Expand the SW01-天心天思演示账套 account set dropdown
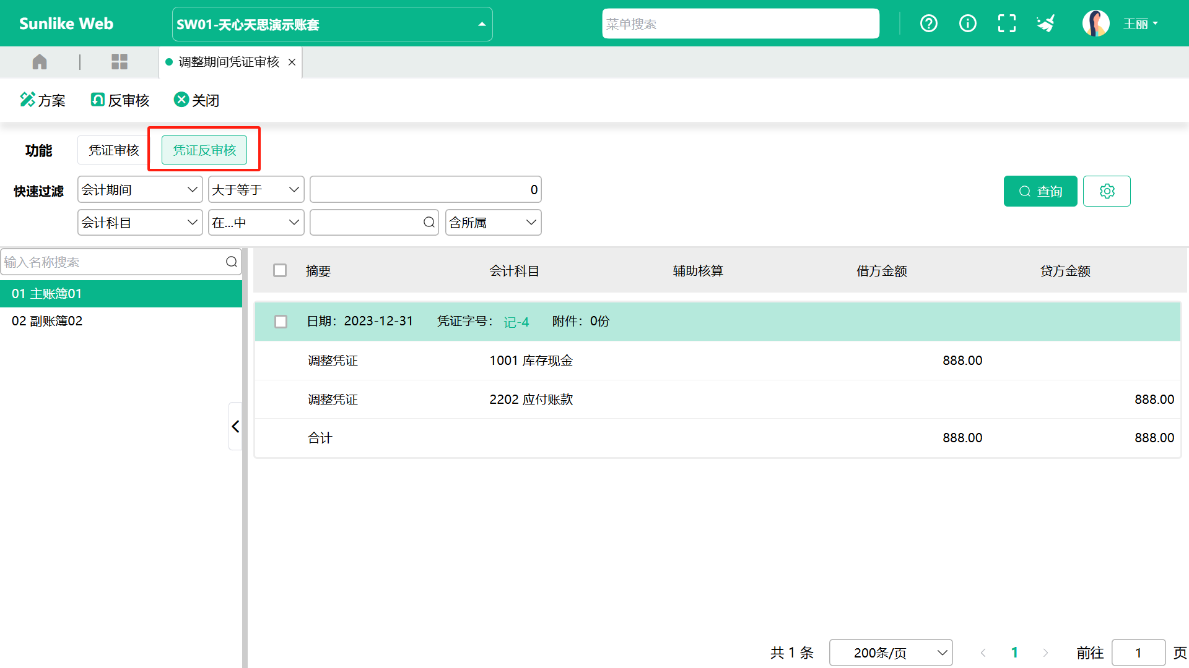The image size is (1189, 668). tap(333, 24)
